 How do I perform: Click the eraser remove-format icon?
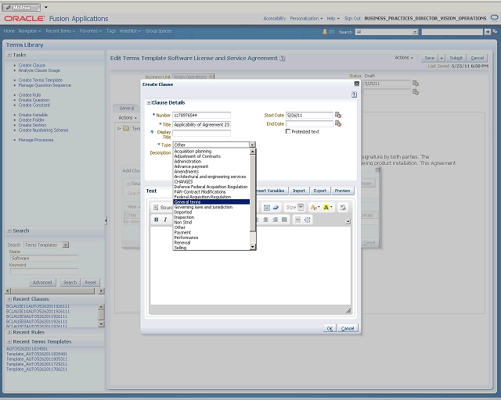pyautogui.click(x=276, y=207)
